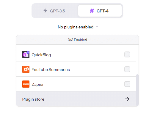This screenshot has height=116, width=149.
Task: Open the Plugin store
Action: point(76,99)
